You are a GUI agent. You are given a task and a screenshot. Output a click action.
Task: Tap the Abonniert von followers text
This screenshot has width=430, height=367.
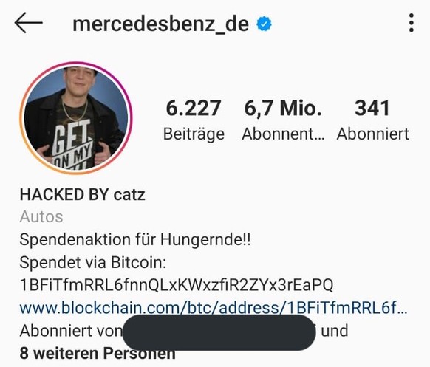(71, 331)
